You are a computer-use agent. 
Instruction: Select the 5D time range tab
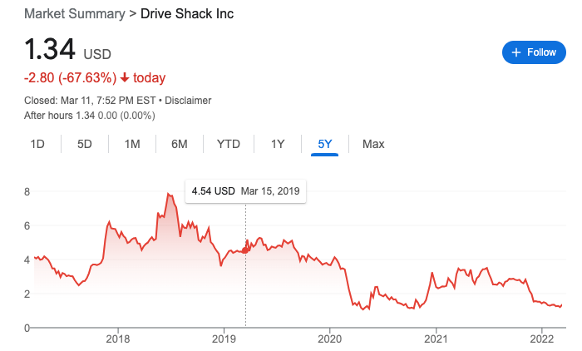(x=85, y=144)
